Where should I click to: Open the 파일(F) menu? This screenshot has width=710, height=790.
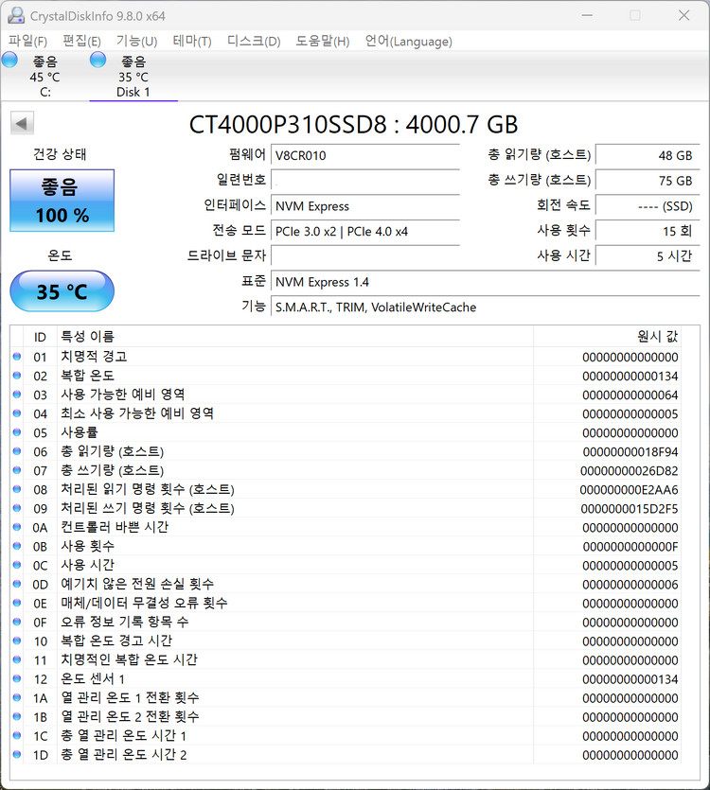27,41
